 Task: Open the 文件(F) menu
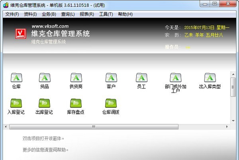[12, 14]
